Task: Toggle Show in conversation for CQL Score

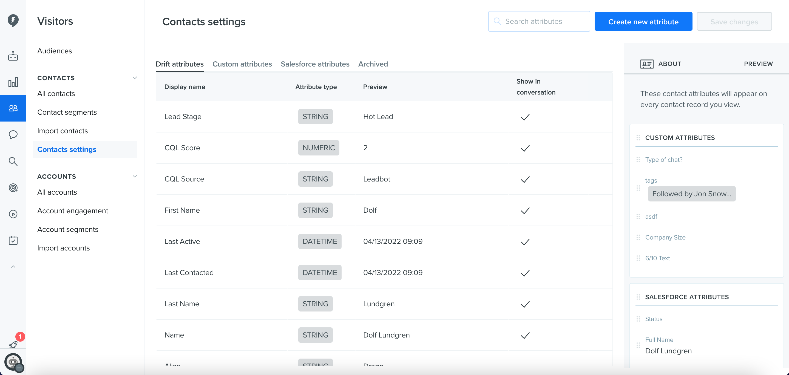Action: tap(525, 148)
